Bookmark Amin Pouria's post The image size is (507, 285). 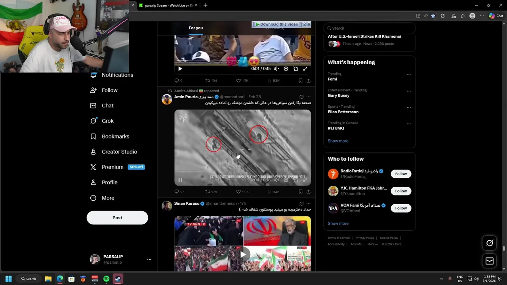(x=301, y=192)
